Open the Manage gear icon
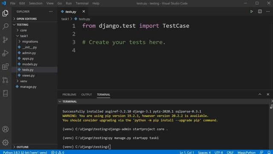Screen dimensions: 273x154 (5, 142)
